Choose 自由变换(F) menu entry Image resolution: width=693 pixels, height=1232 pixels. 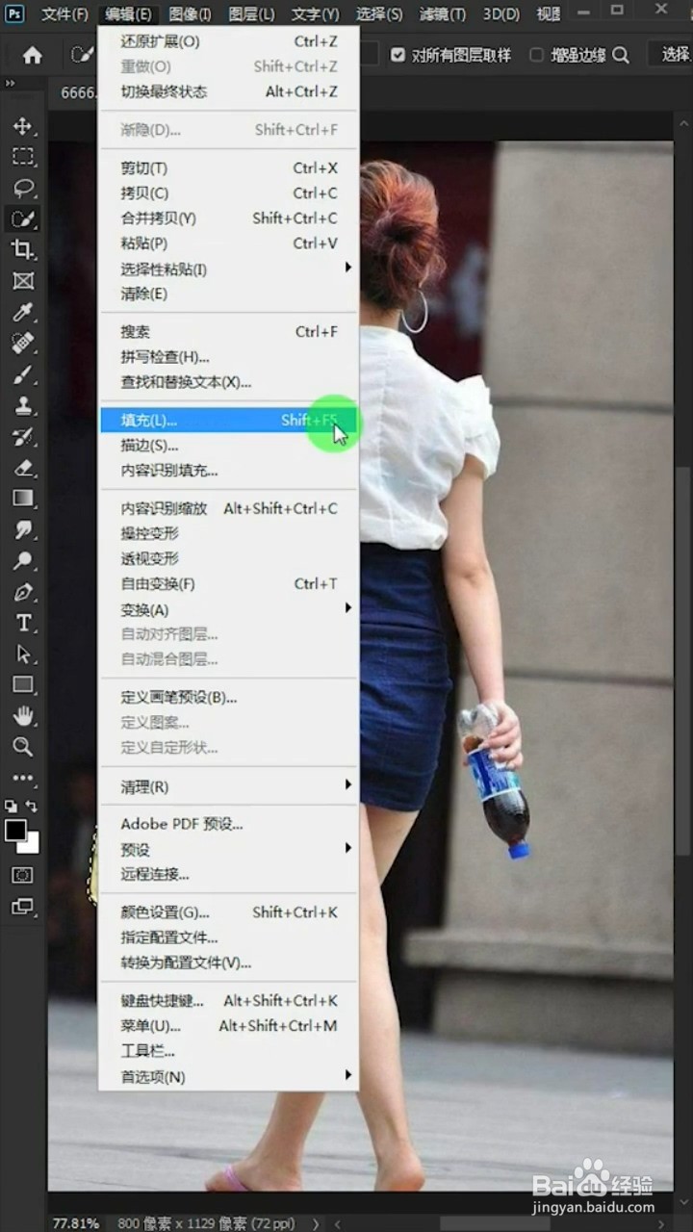pos(229,583)
